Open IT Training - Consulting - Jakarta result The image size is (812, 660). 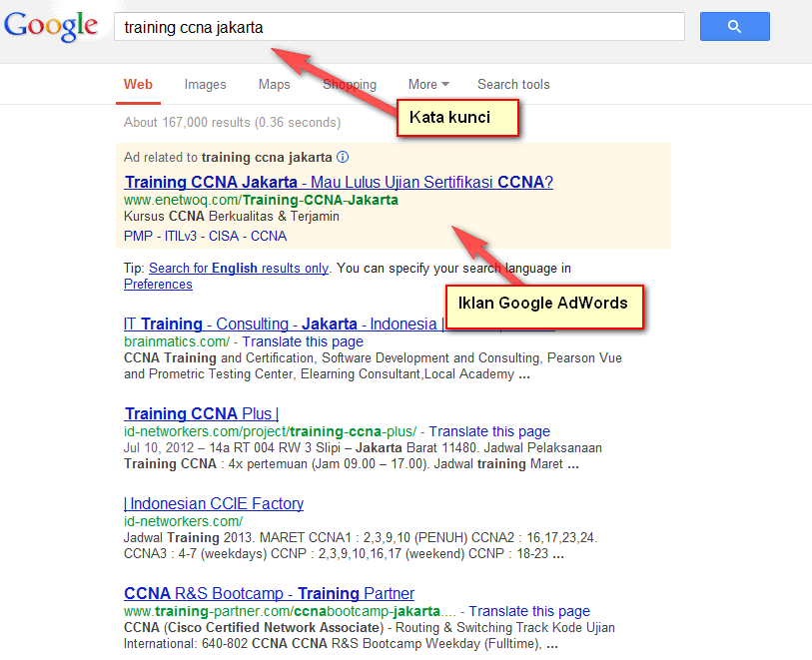tap(284, 325)
